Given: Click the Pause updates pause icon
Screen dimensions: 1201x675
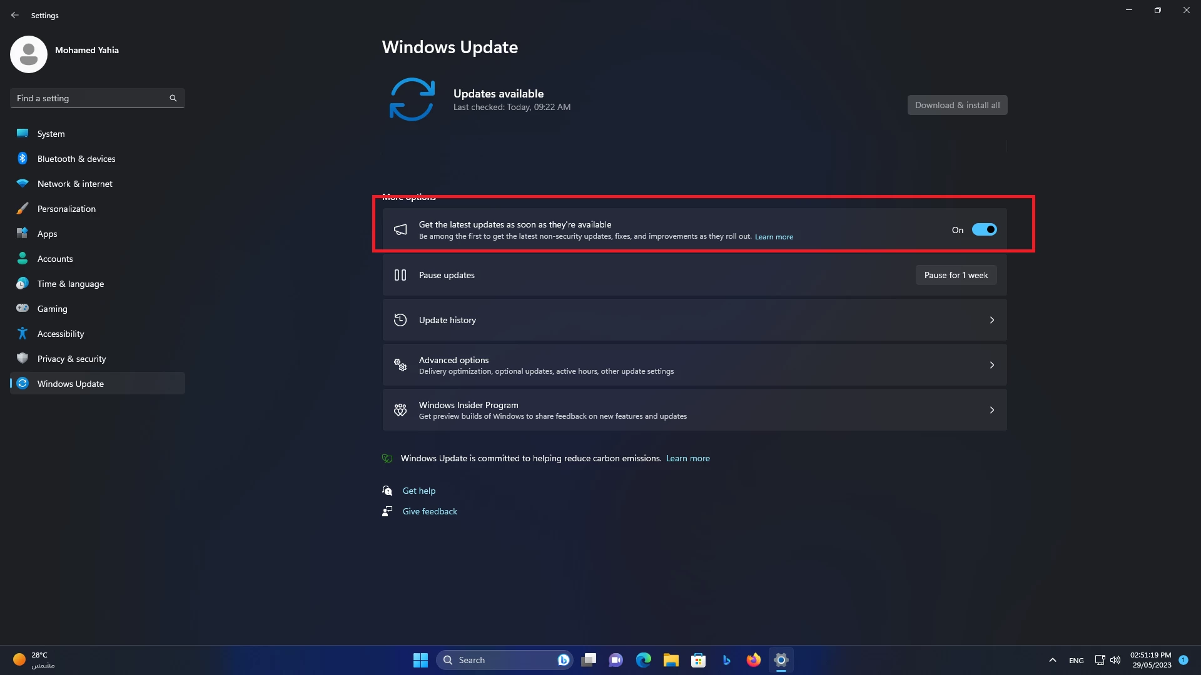Looking at the screenshot, I should [x=400, y=275].
